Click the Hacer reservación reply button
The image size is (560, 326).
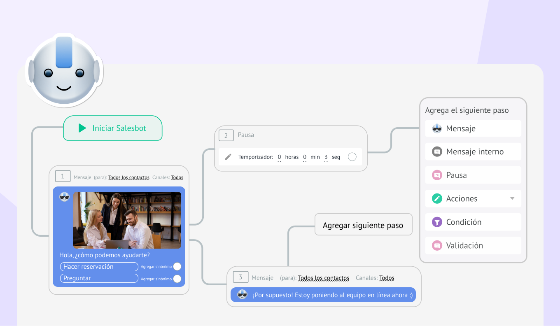99,267
